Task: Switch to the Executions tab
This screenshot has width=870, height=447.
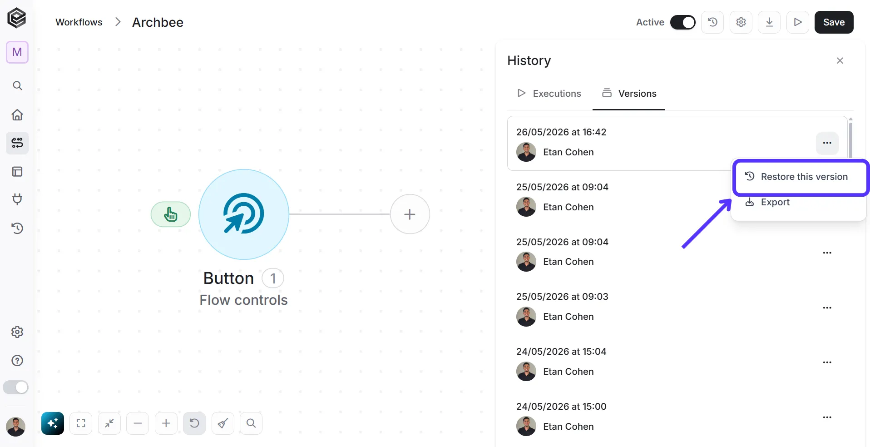Action: [549, 93]
